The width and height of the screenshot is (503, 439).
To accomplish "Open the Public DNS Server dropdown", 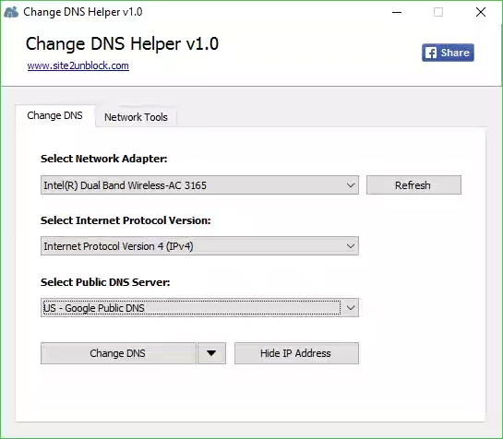I will tap(199, 308).
